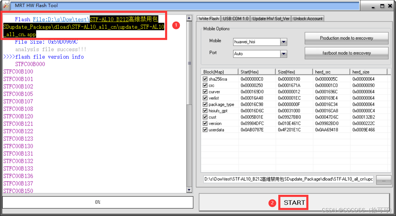Minimize the MRT HW Flash Tool window
396x216 pixels.
(373, 6)
